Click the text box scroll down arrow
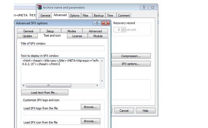The image size is (208, 128). point(102,81)
